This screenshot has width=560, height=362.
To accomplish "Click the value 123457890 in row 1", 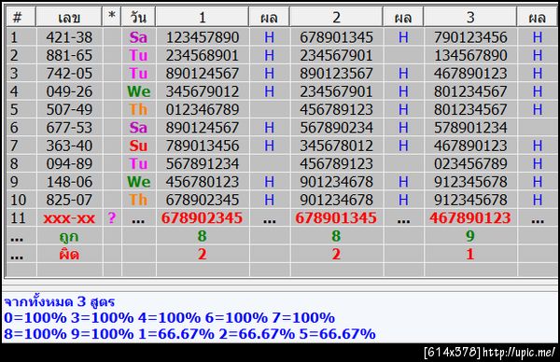I will point(203,37).
